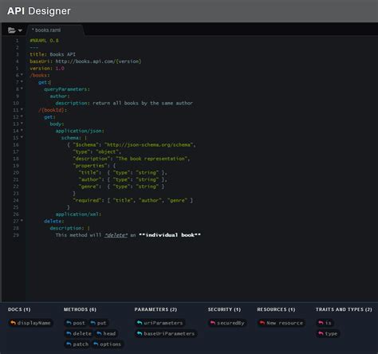The height and width of the screenshot is (354, 378).
Task: Insert the displayName docs shelf item
Action: pos(30,323)
